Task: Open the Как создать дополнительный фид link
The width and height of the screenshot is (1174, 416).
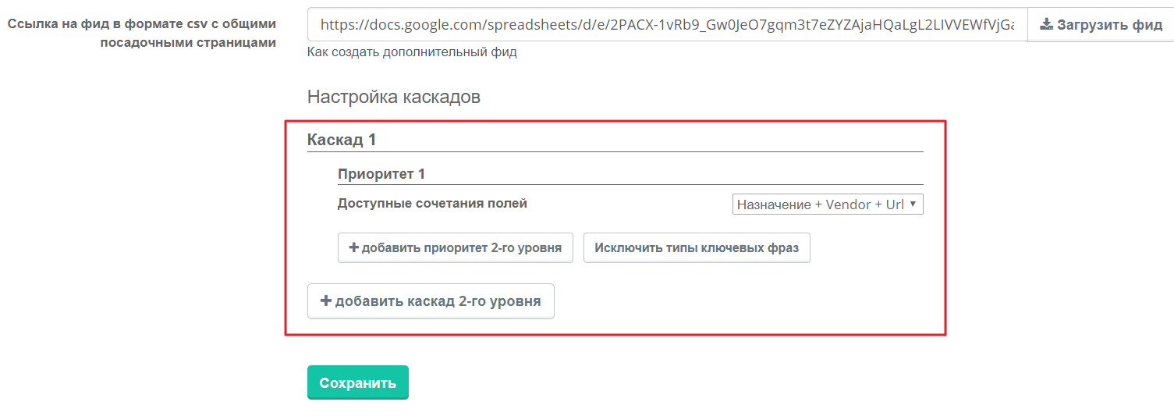Action: [x=412, y=52]
